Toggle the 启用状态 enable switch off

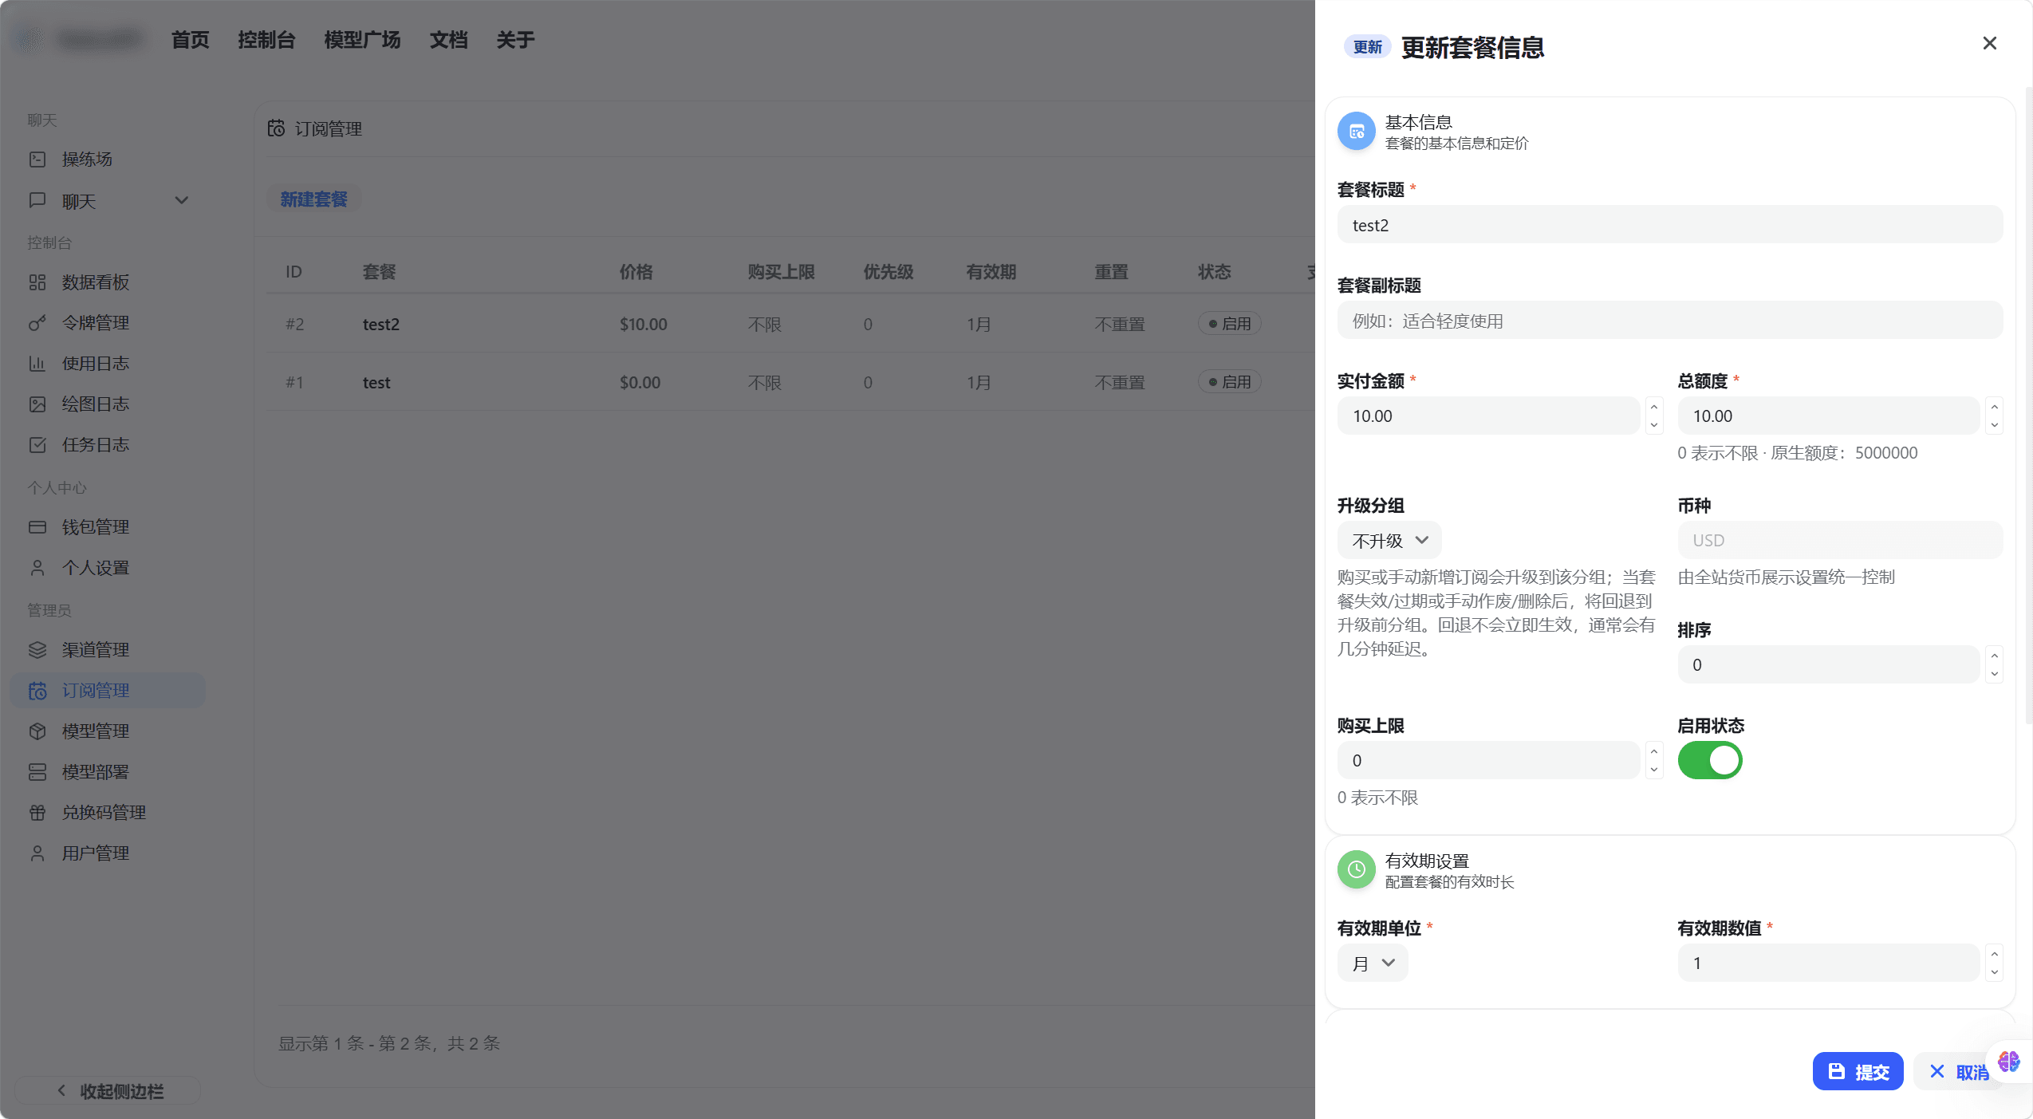click(x=1709, y=759)
